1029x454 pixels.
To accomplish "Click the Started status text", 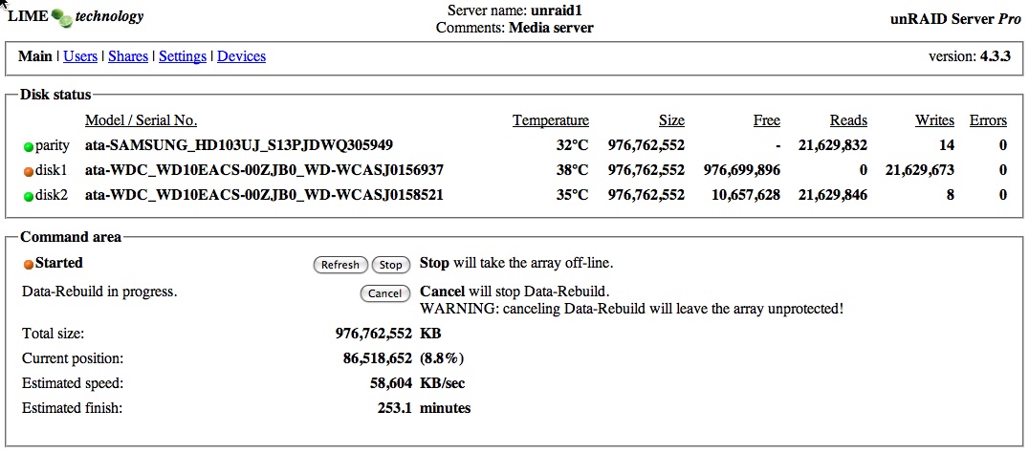I will point(59,263).
